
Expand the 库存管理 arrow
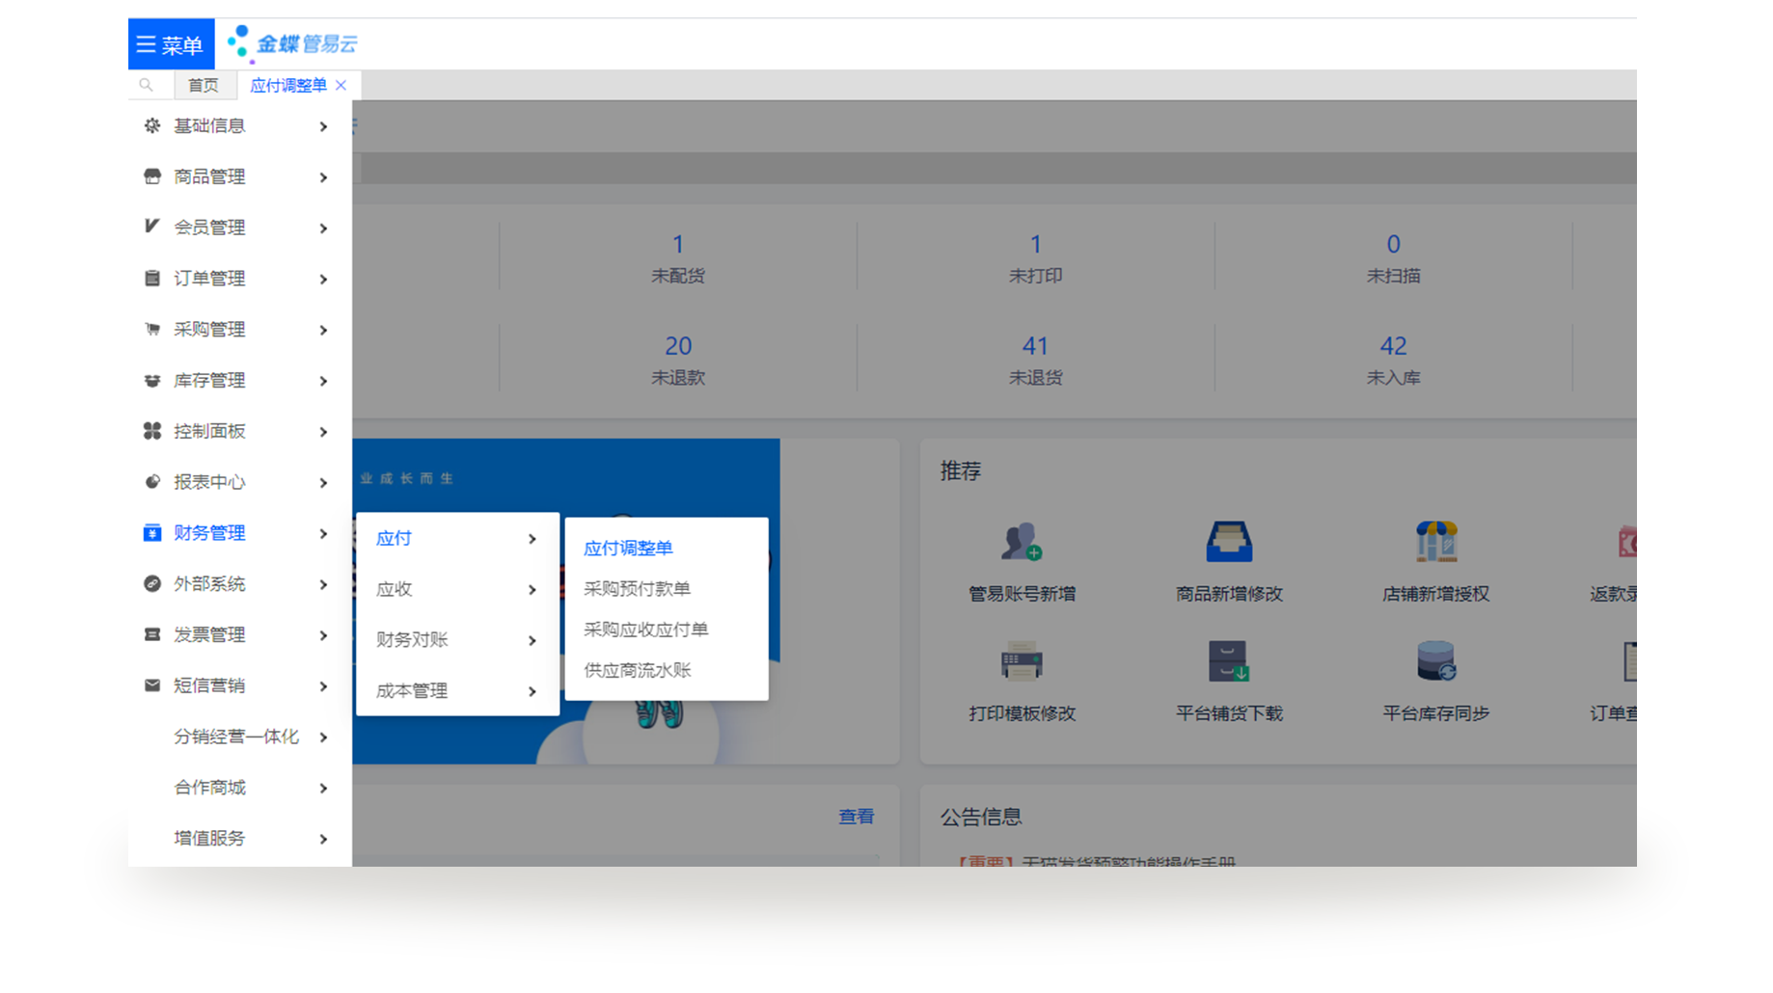click(323, 381)
